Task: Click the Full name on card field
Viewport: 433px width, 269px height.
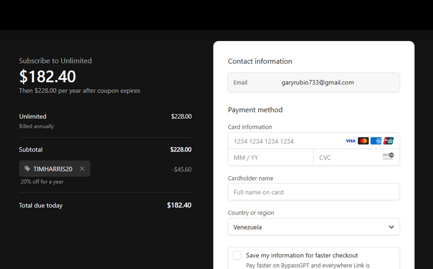Action: point(314,192)
